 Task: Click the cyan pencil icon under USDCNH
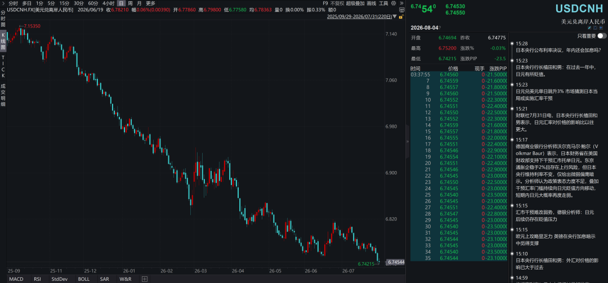point(589,28)
